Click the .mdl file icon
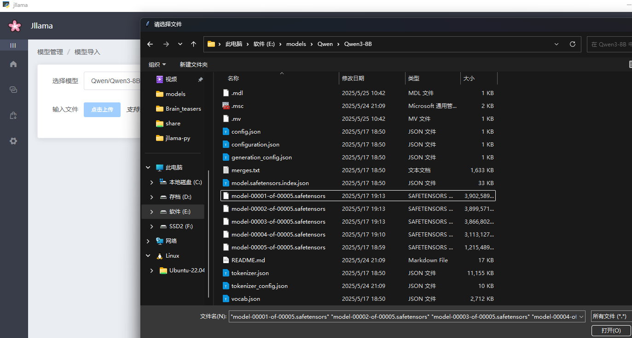Viewport: 632px width, 338px height. (x=226, y=93)
